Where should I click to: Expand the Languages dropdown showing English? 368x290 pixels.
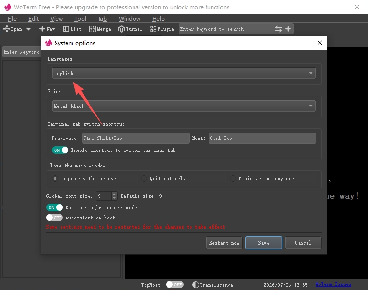click(184, 73)
